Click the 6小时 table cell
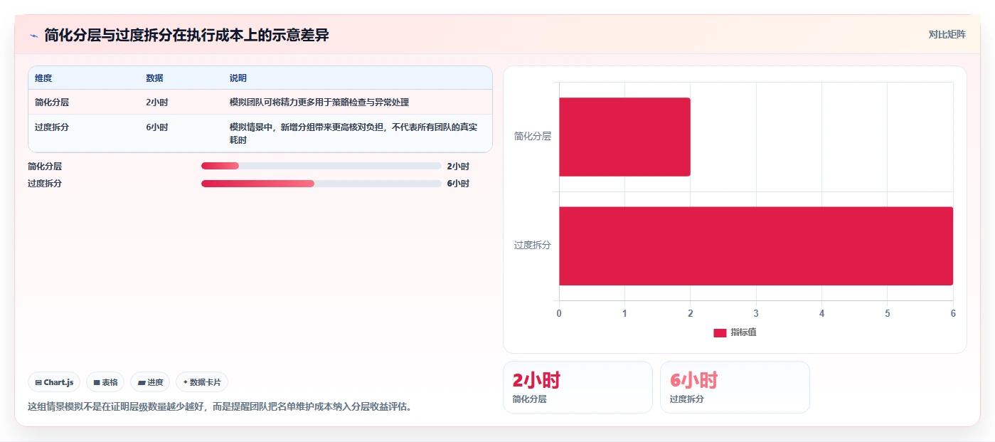This screenshot has height=442, width=995. [x=157, y=127]
